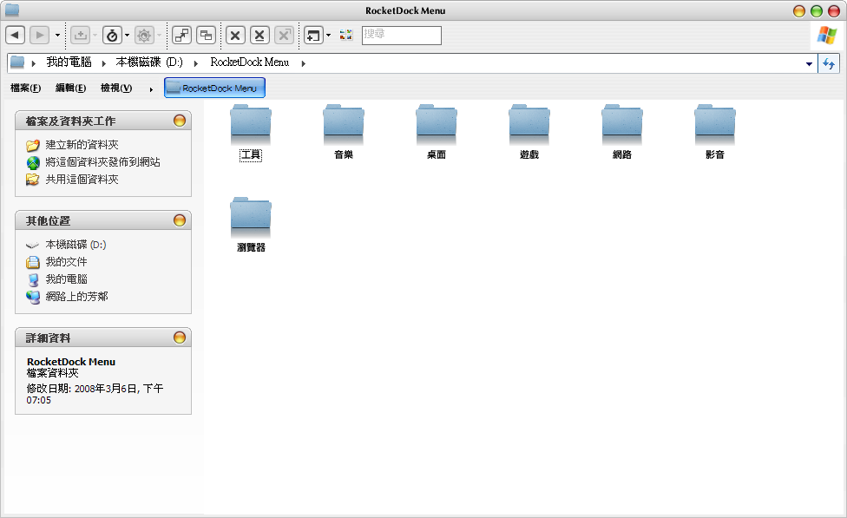Viewport: 847px width, 518px height.
Task: Click the 檔案及資料夾工作 panel header title
Action: [71, 121]
